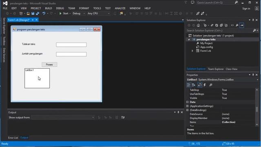Click the Undo arrow icon
The width and height of the screenshot is (261, 147).
point(44,13)
